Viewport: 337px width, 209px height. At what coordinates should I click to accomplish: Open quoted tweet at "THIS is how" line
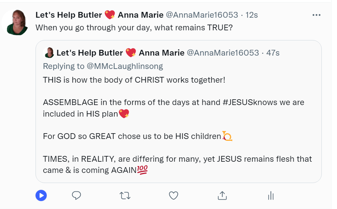pos(134,80)
